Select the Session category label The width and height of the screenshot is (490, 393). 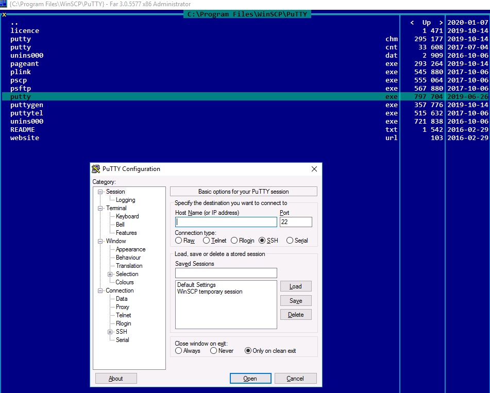click(115, 192)
